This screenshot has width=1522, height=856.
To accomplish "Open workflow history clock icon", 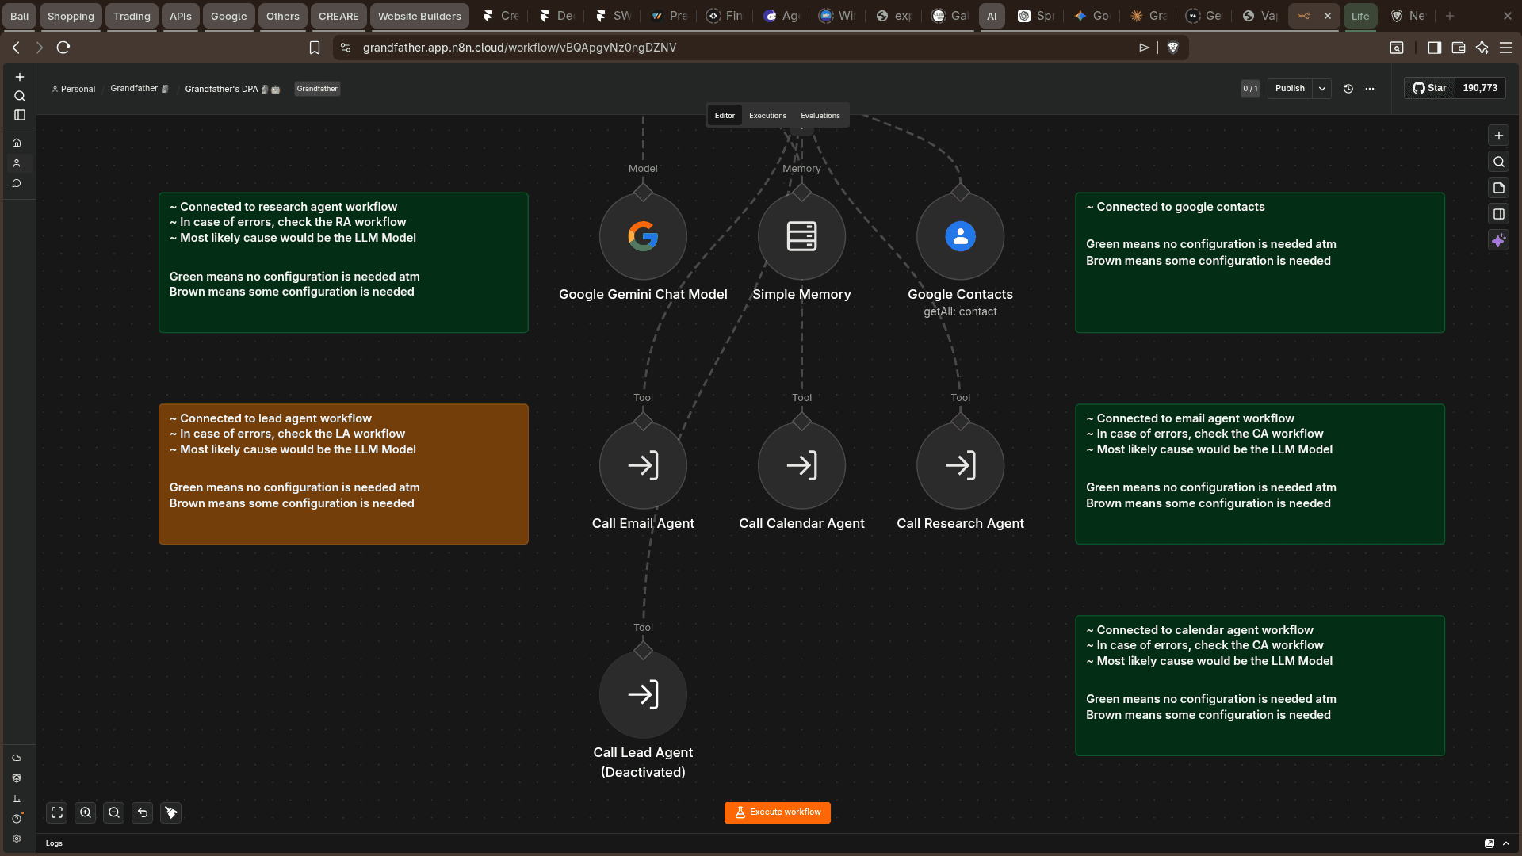I will (x=1348, y=89).
